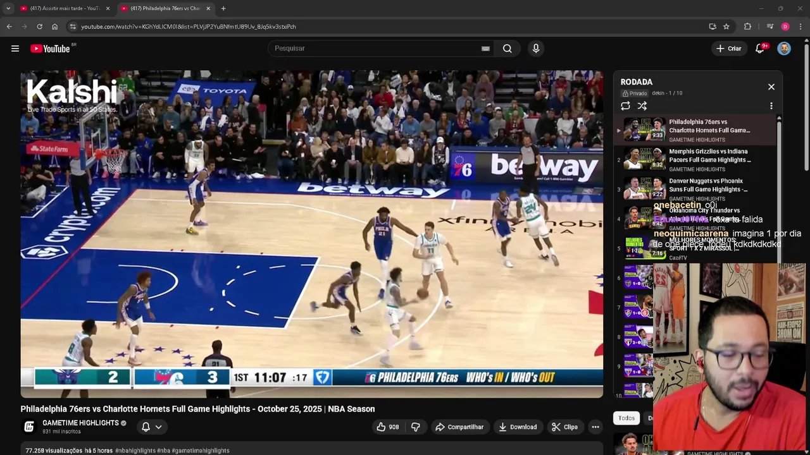Open browser media controls icon

click(x=769, y=27)
